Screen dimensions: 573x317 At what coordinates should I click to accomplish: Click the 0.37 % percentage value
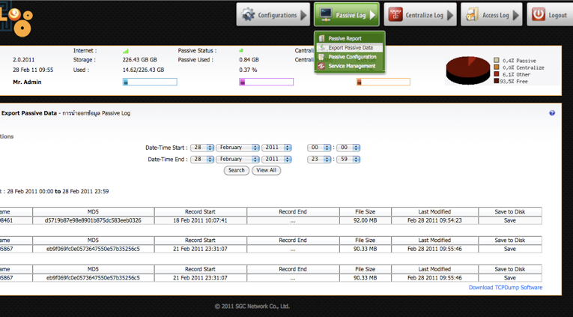[248, 70]
